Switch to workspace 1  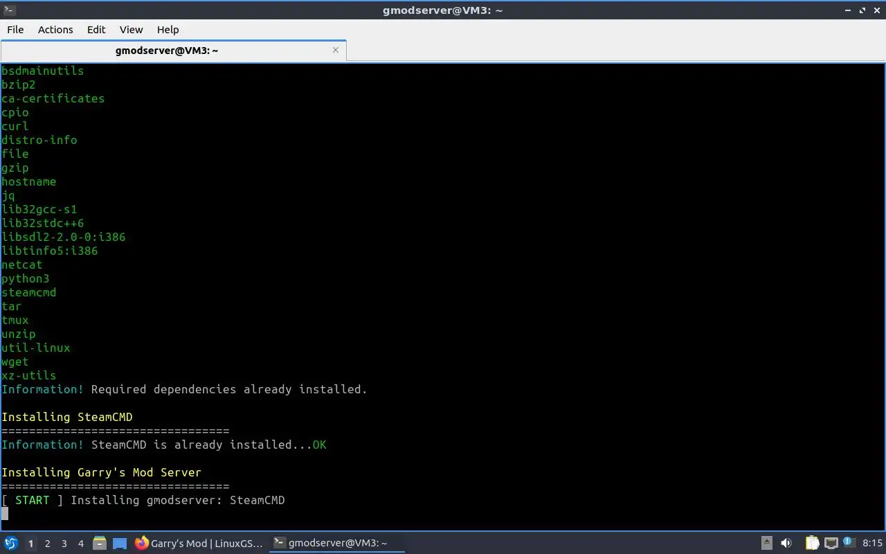(x=30, y=544)
